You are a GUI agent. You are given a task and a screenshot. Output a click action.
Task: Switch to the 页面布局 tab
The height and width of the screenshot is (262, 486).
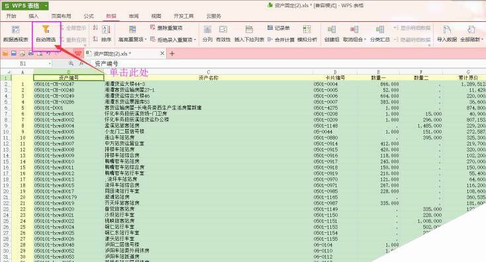coord(61,16)
